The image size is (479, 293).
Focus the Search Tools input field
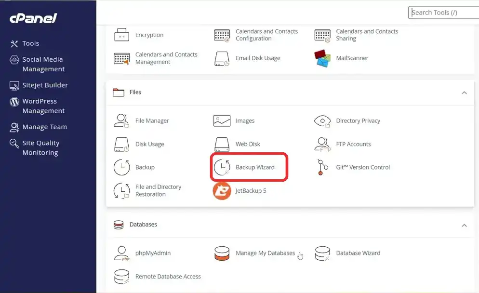click(x=443, y=13)
